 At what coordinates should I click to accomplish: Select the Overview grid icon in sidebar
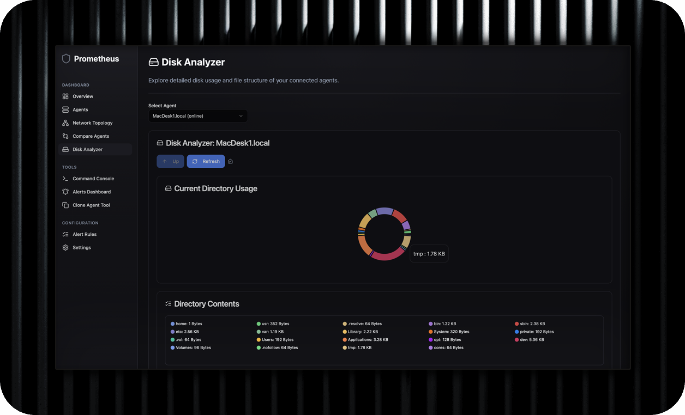pos(65,96)
